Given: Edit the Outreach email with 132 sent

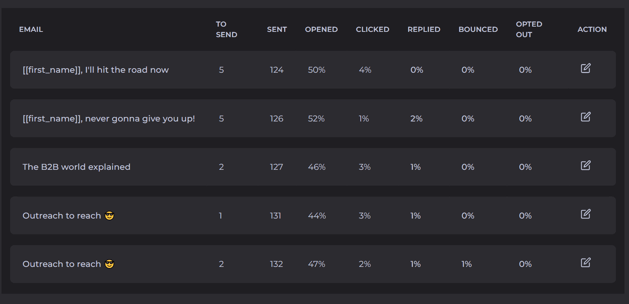Looking at the screenshot, I should click(585, 262).
